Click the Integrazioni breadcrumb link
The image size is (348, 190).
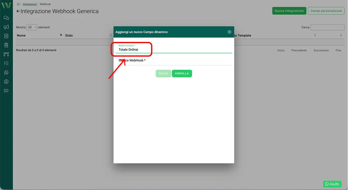tap(29, 4)
